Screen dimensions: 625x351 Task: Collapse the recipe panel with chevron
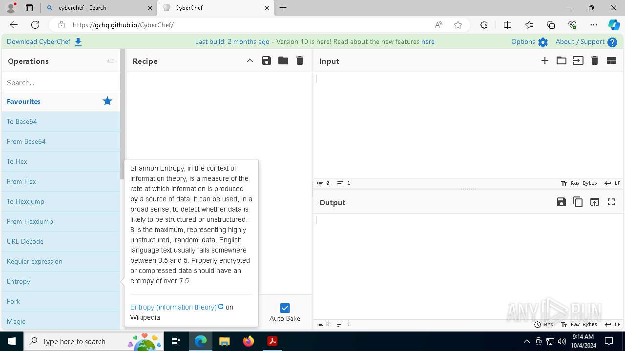(250, 61)
